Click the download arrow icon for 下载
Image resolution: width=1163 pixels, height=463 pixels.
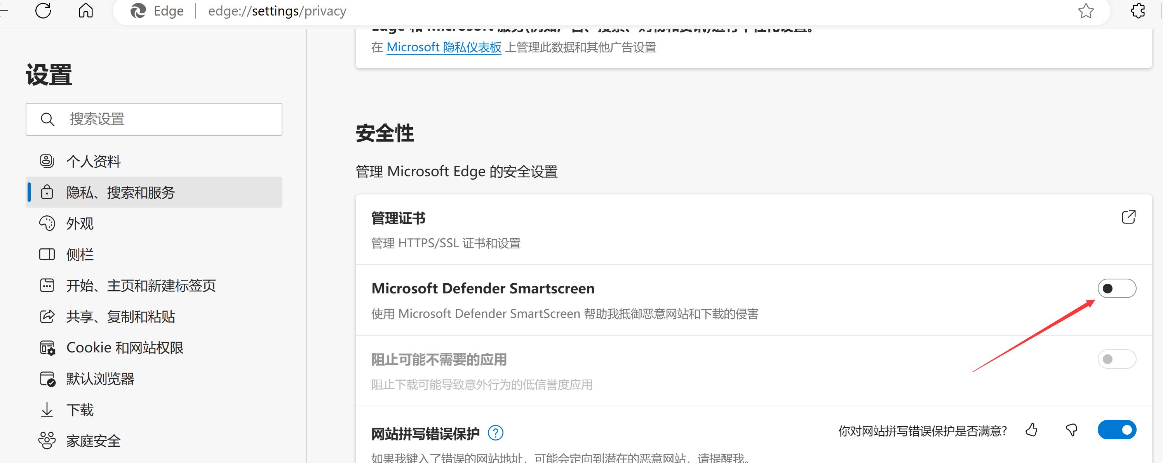click(47, 410)
